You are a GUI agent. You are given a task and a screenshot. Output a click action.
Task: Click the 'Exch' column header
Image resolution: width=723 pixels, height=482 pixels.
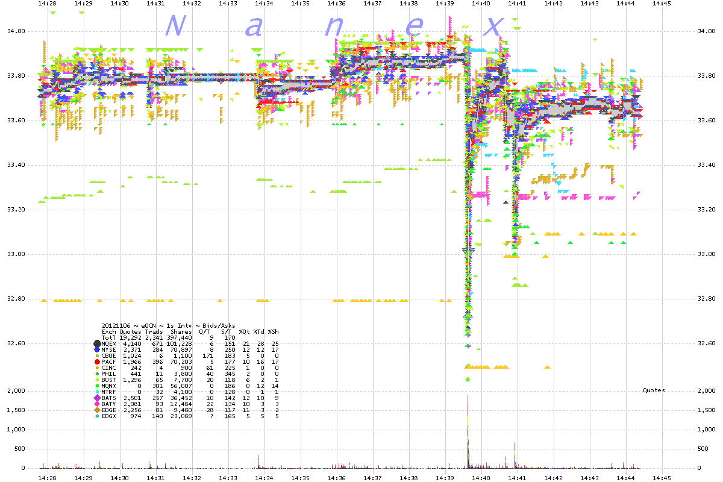click(109, 332)
